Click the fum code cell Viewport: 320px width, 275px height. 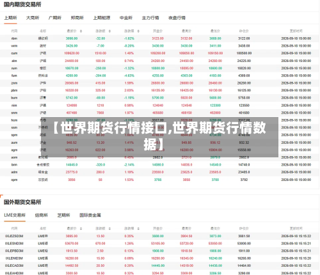[x=14, y=75]
